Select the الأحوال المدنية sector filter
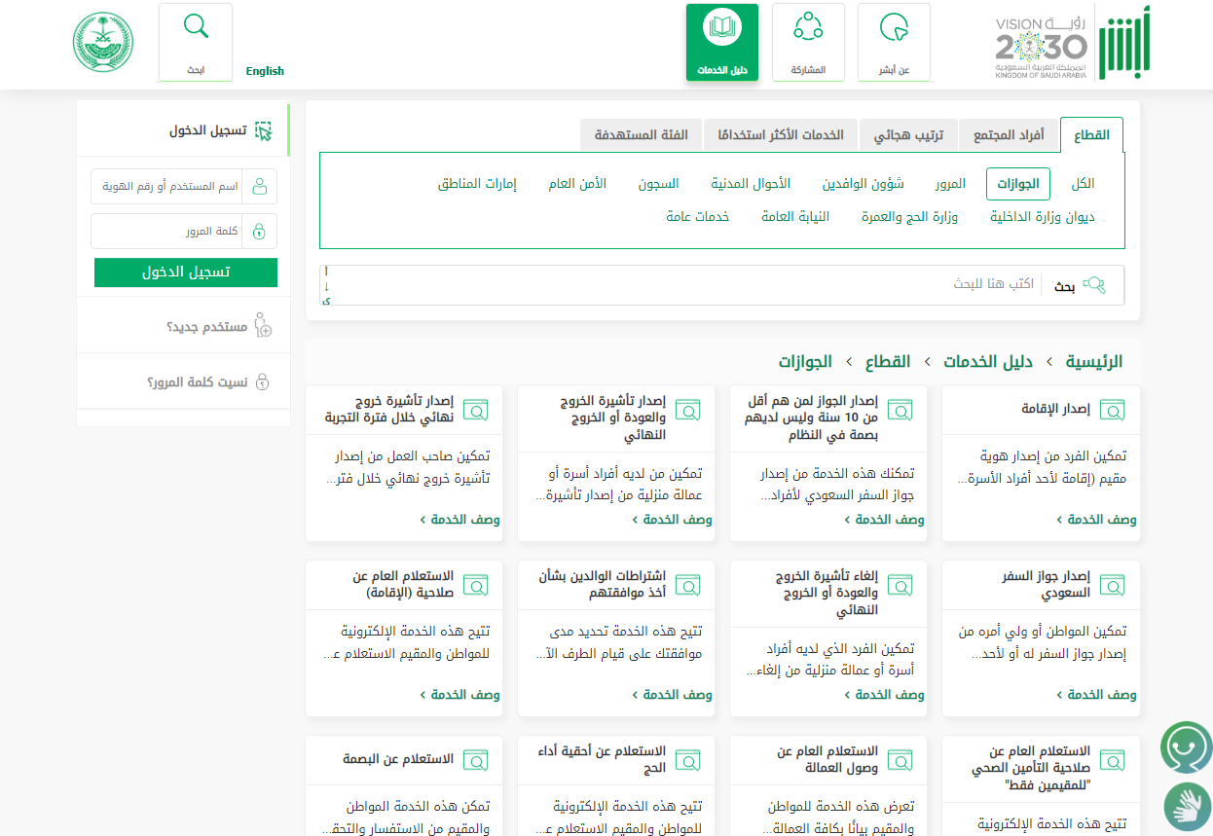The height and width of the screenshot is (836, 1213). point(751,184)
